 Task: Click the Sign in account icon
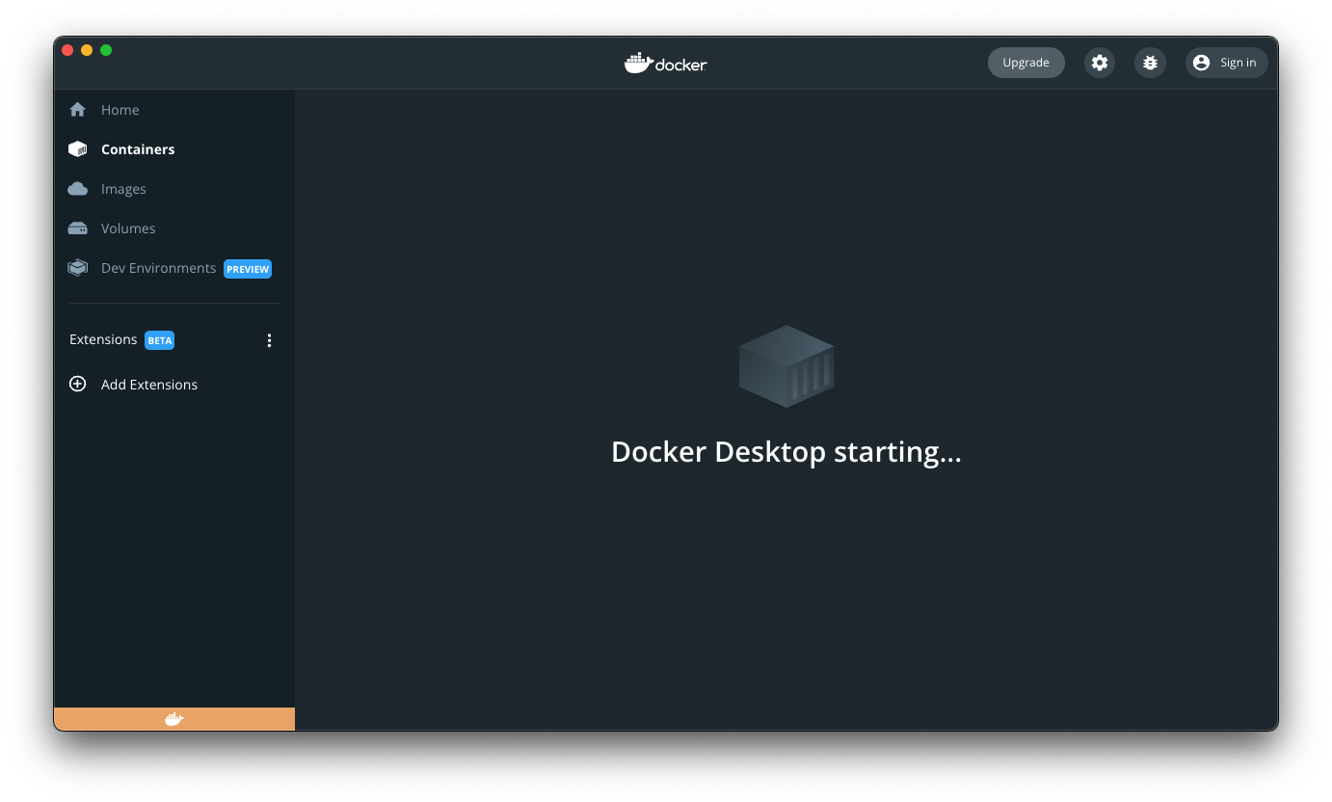[1201, 62]
